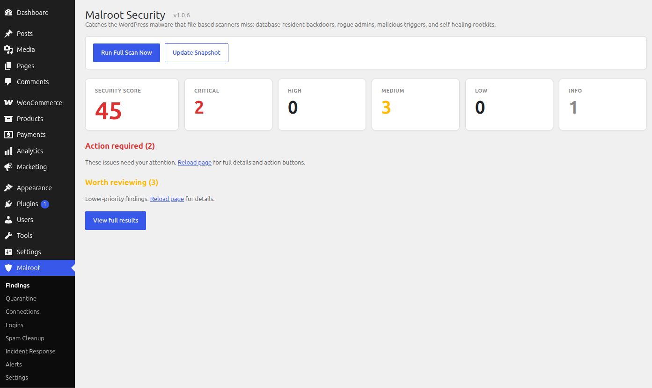
Task: Open the Malroot Quarantine submenu item
Action: click(x=21, y=298)
